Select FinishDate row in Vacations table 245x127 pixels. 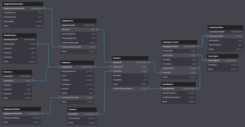point(17,89)
